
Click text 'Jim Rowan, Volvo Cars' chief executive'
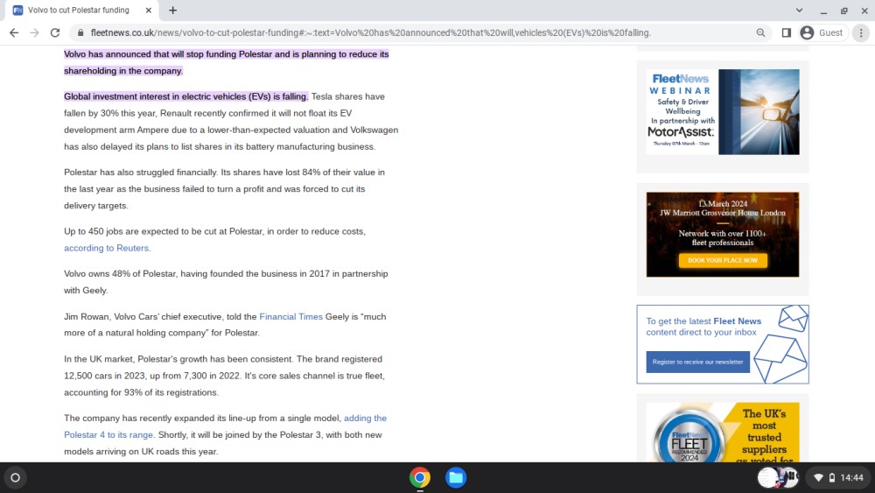click(144, 317)
